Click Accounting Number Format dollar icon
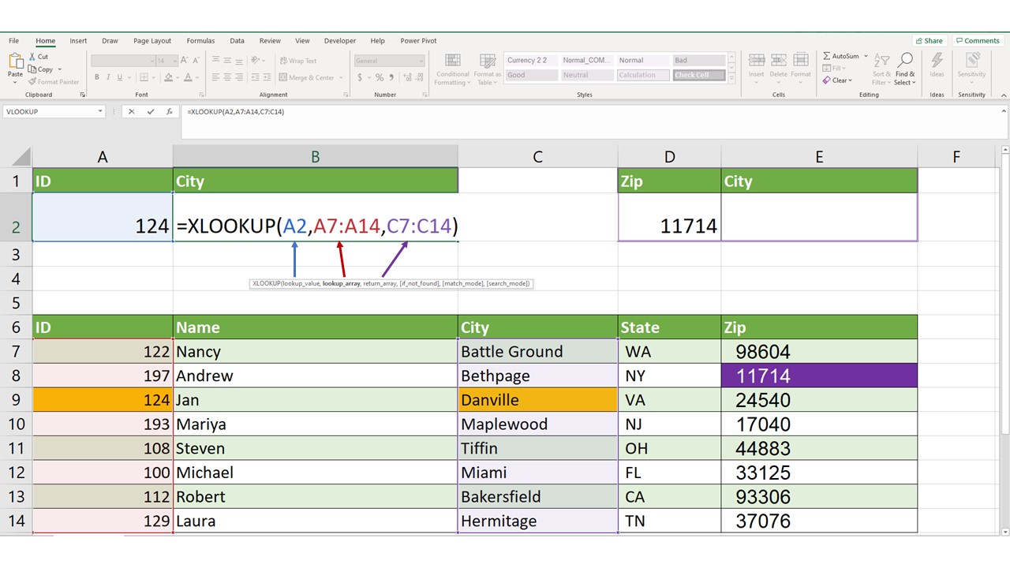This screenshot has height=568, width=1010. tap(360, 77)
